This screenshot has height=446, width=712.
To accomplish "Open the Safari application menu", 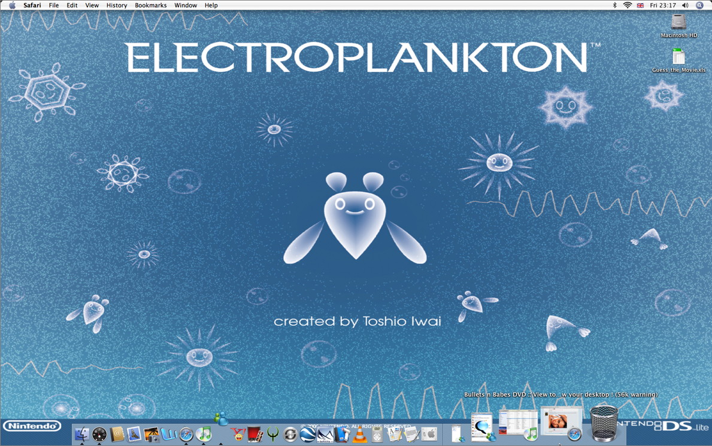I will tap(32, 5).
